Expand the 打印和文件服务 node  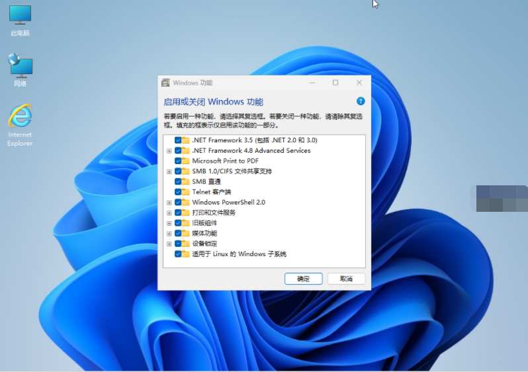169,213
